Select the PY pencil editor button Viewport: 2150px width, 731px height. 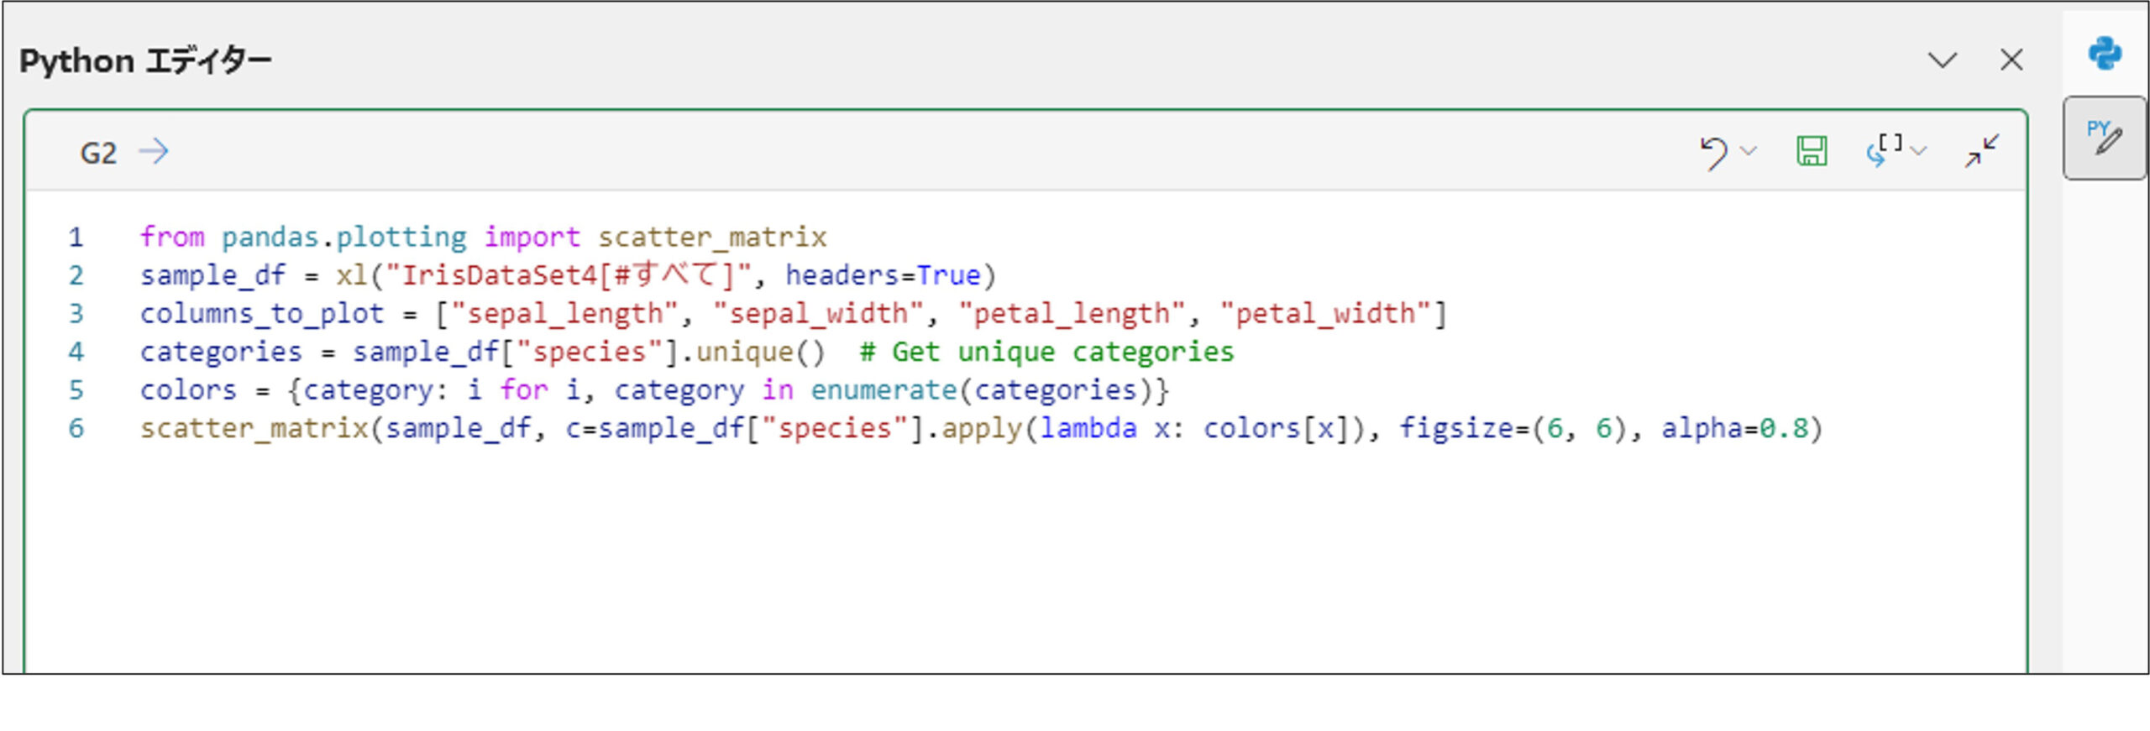(2105, 138)
